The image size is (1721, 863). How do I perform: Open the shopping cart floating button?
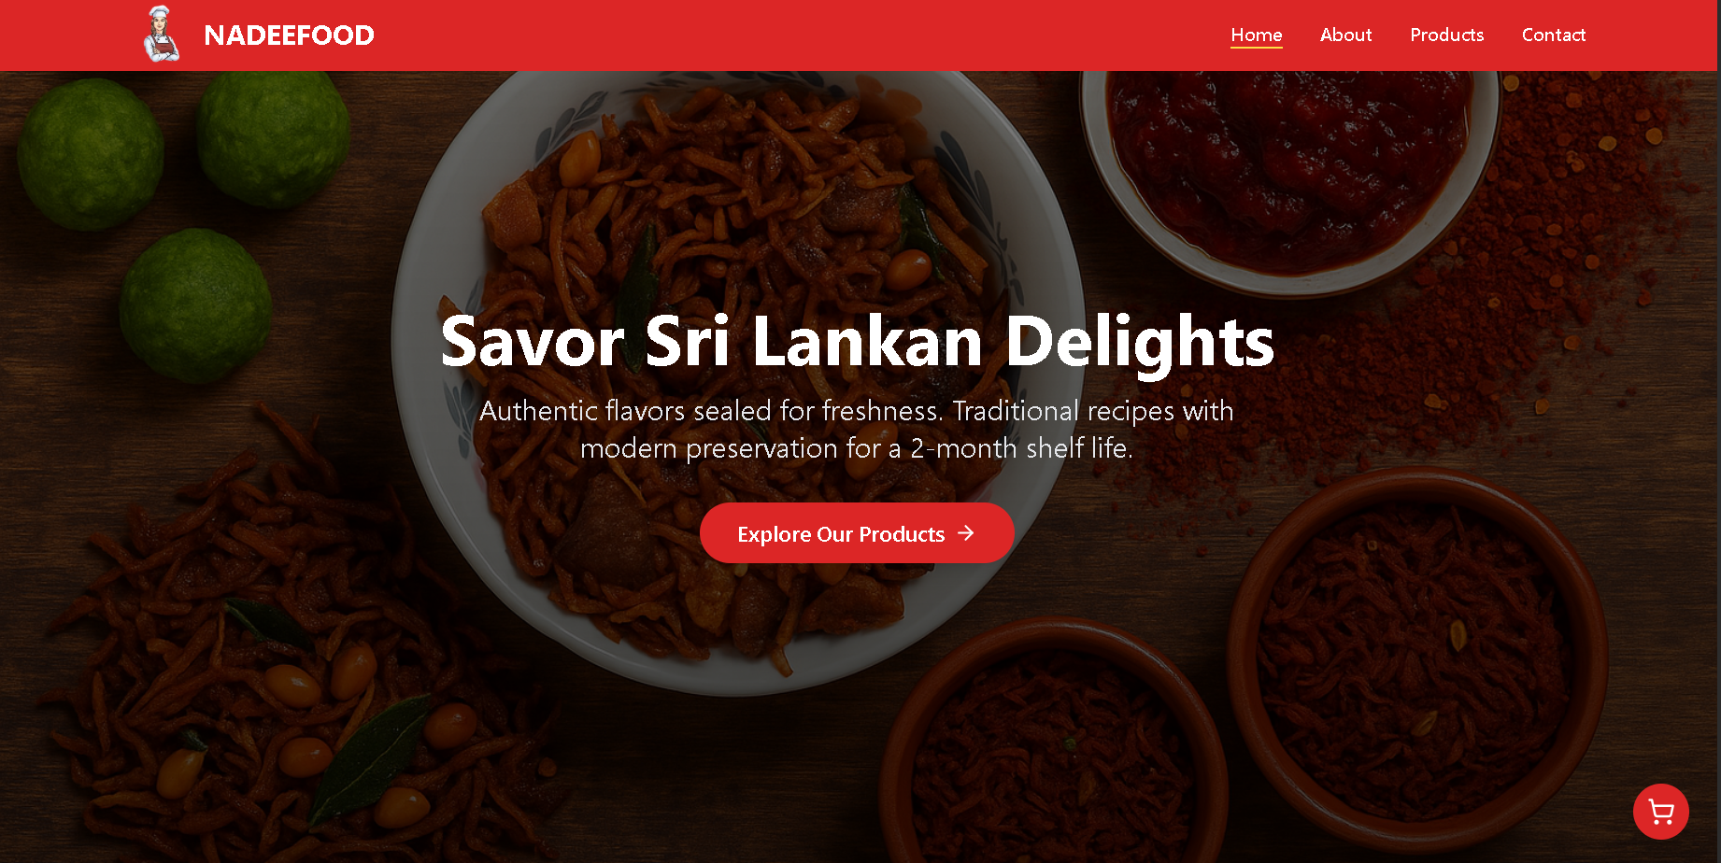(x=1660, y=812)
